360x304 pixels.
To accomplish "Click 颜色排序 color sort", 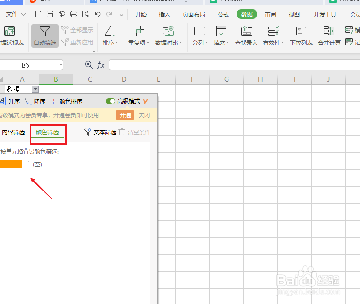I will click(67, 101).
